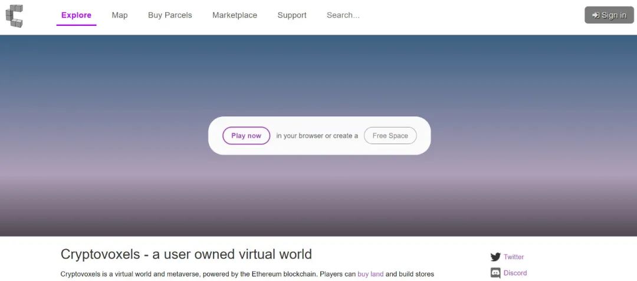
Task: Click the Twitter bird icon
Action: coord(495,257)
